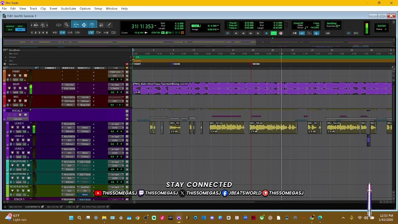Image resolution: width=398 pixels, height=224 pixels.
Task: Open the Setup menu
Action: coord(98,9)
